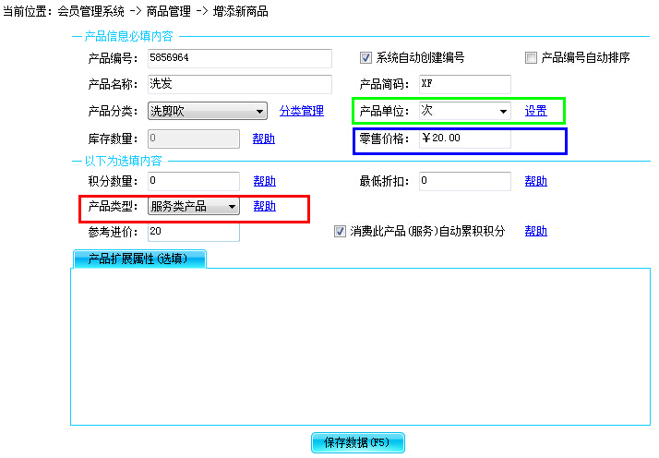Expand the 产品单位 dropdown showing 次
Viewport: 659px width, 458px height.
(x=464, y=111)
